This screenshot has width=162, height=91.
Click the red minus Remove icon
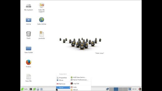click(x=58, y=84)
